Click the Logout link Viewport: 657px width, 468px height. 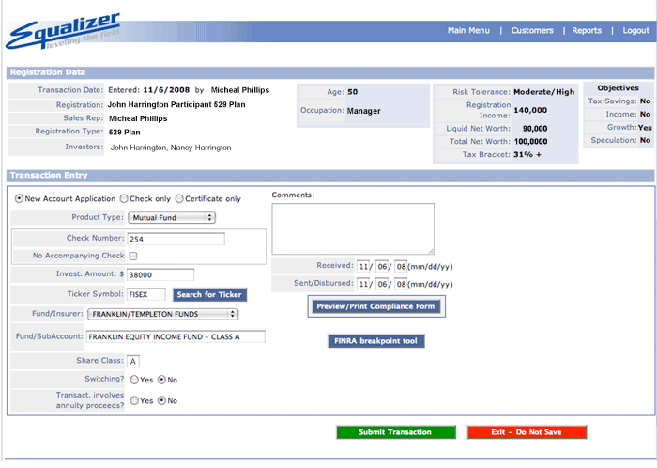[635, 31]
